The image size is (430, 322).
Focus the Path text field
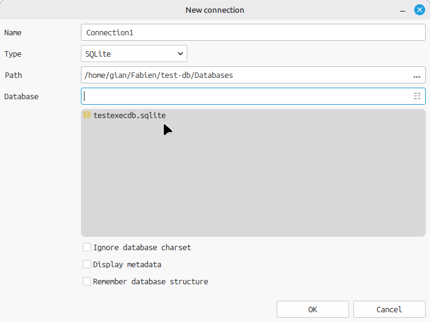(243, 75)
